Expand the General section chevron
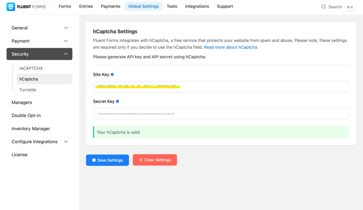 click(66, 28)
